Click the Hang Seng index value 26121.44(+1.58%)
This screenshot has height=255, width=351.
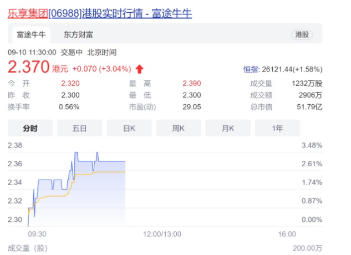click(292, 69)
